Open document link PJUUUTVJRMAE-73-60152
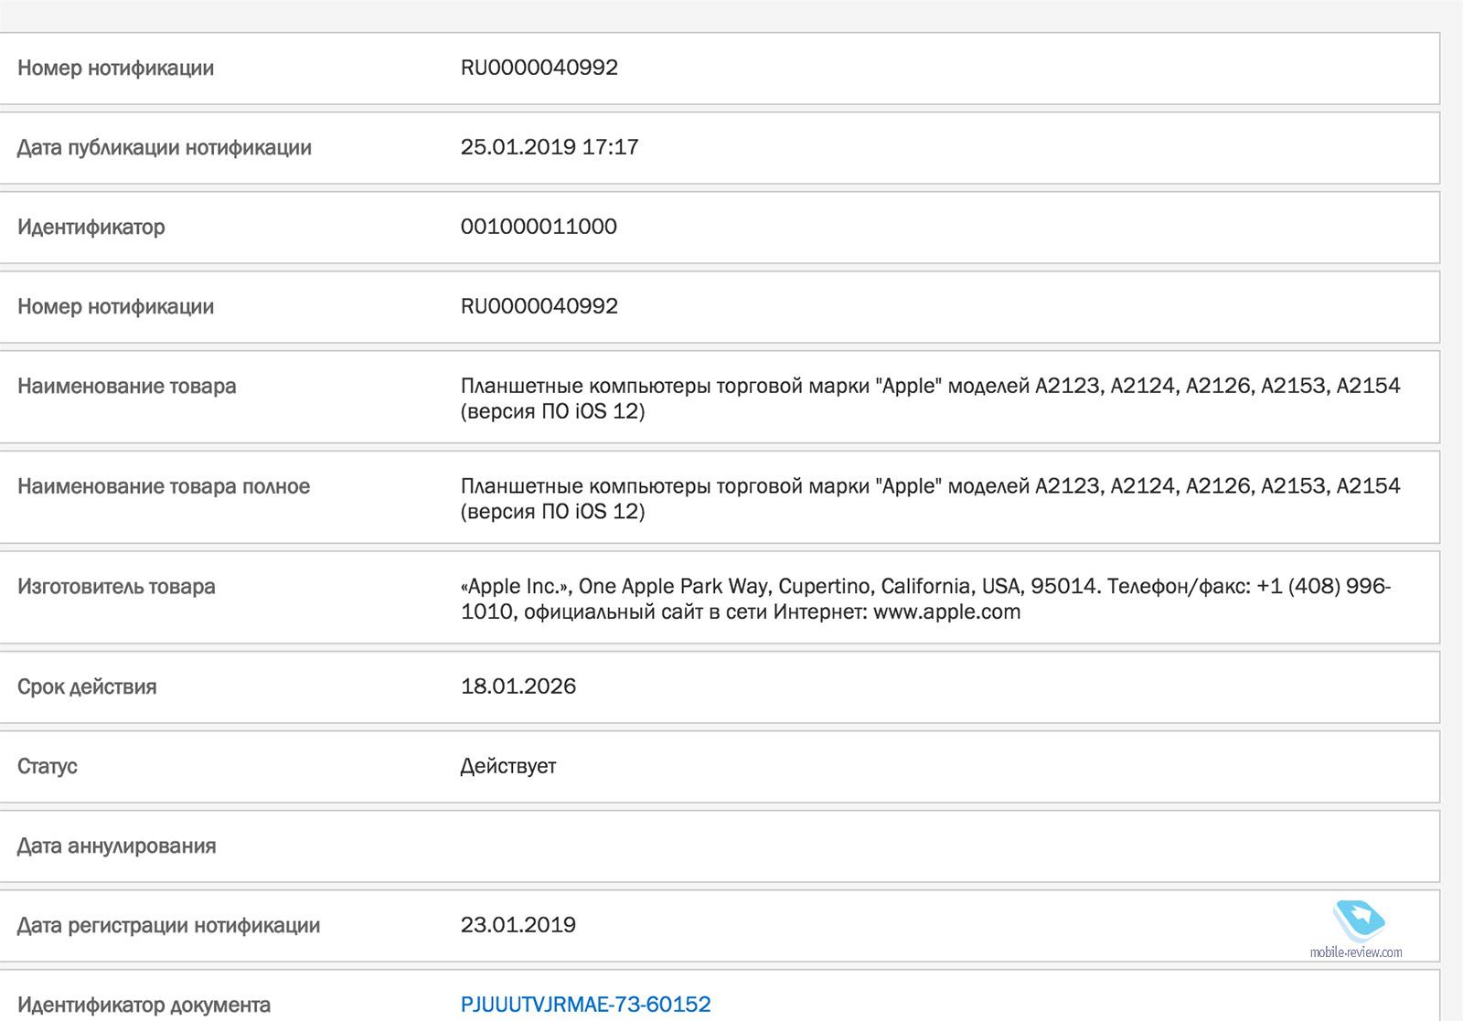The height and width of the screenshot is (1021, 1463). [585, 1005]
